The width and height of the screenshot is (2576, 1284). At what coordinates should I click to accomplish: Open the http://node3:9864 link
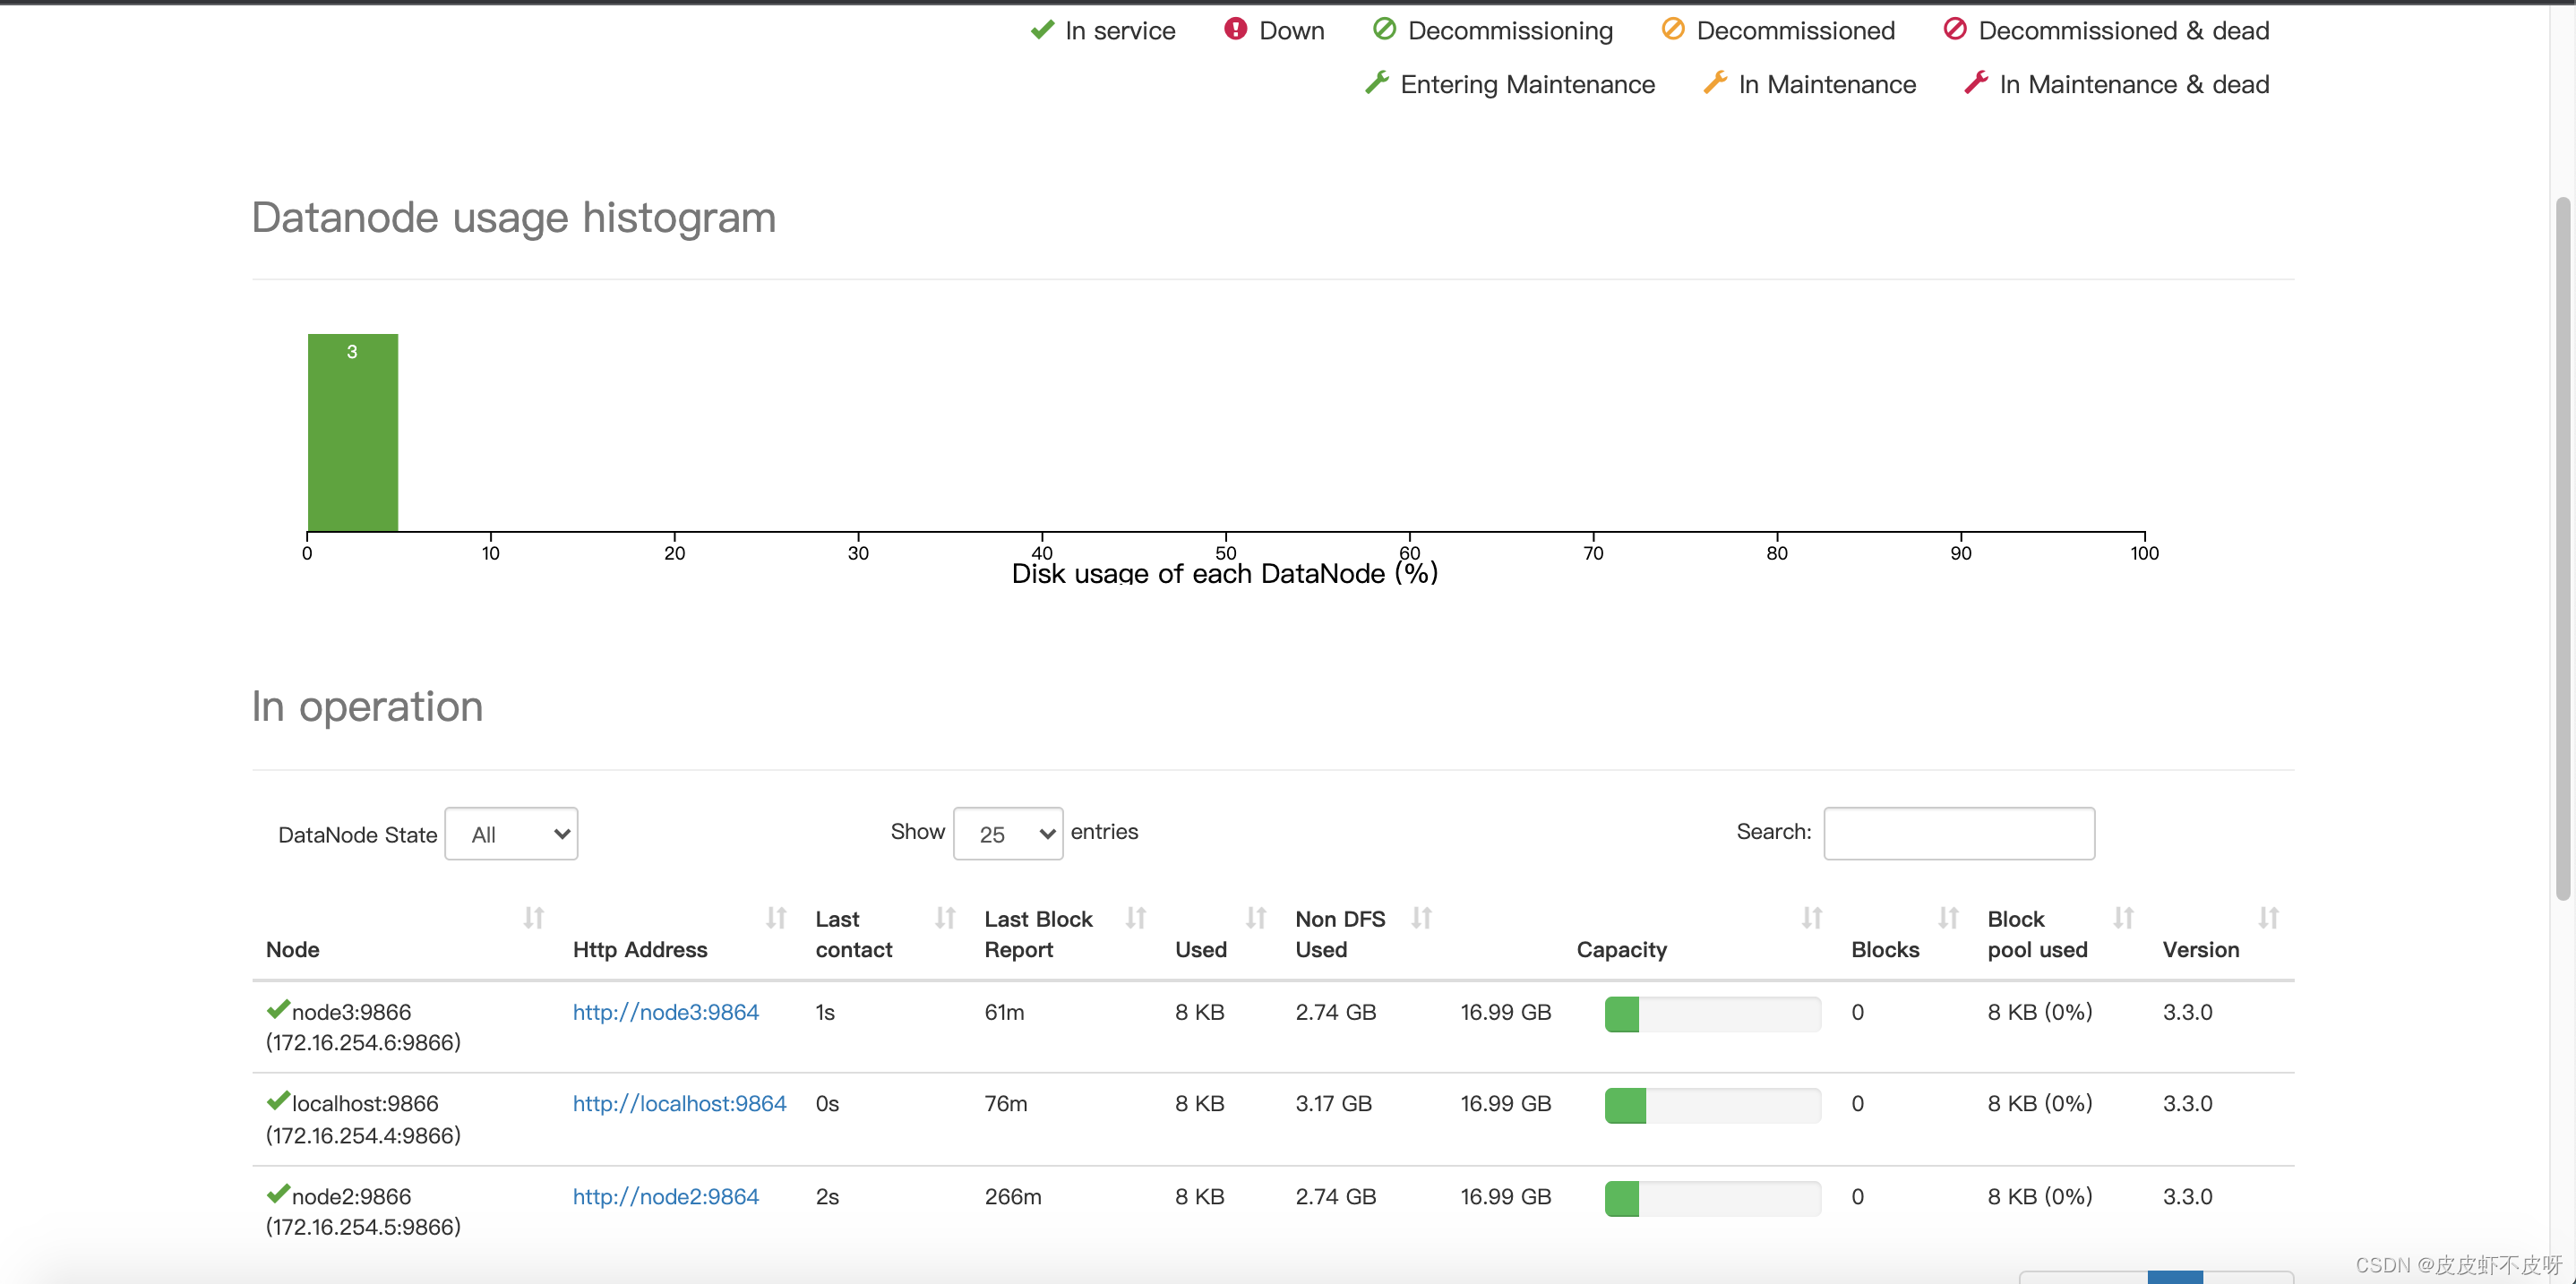coord(666,1013)
